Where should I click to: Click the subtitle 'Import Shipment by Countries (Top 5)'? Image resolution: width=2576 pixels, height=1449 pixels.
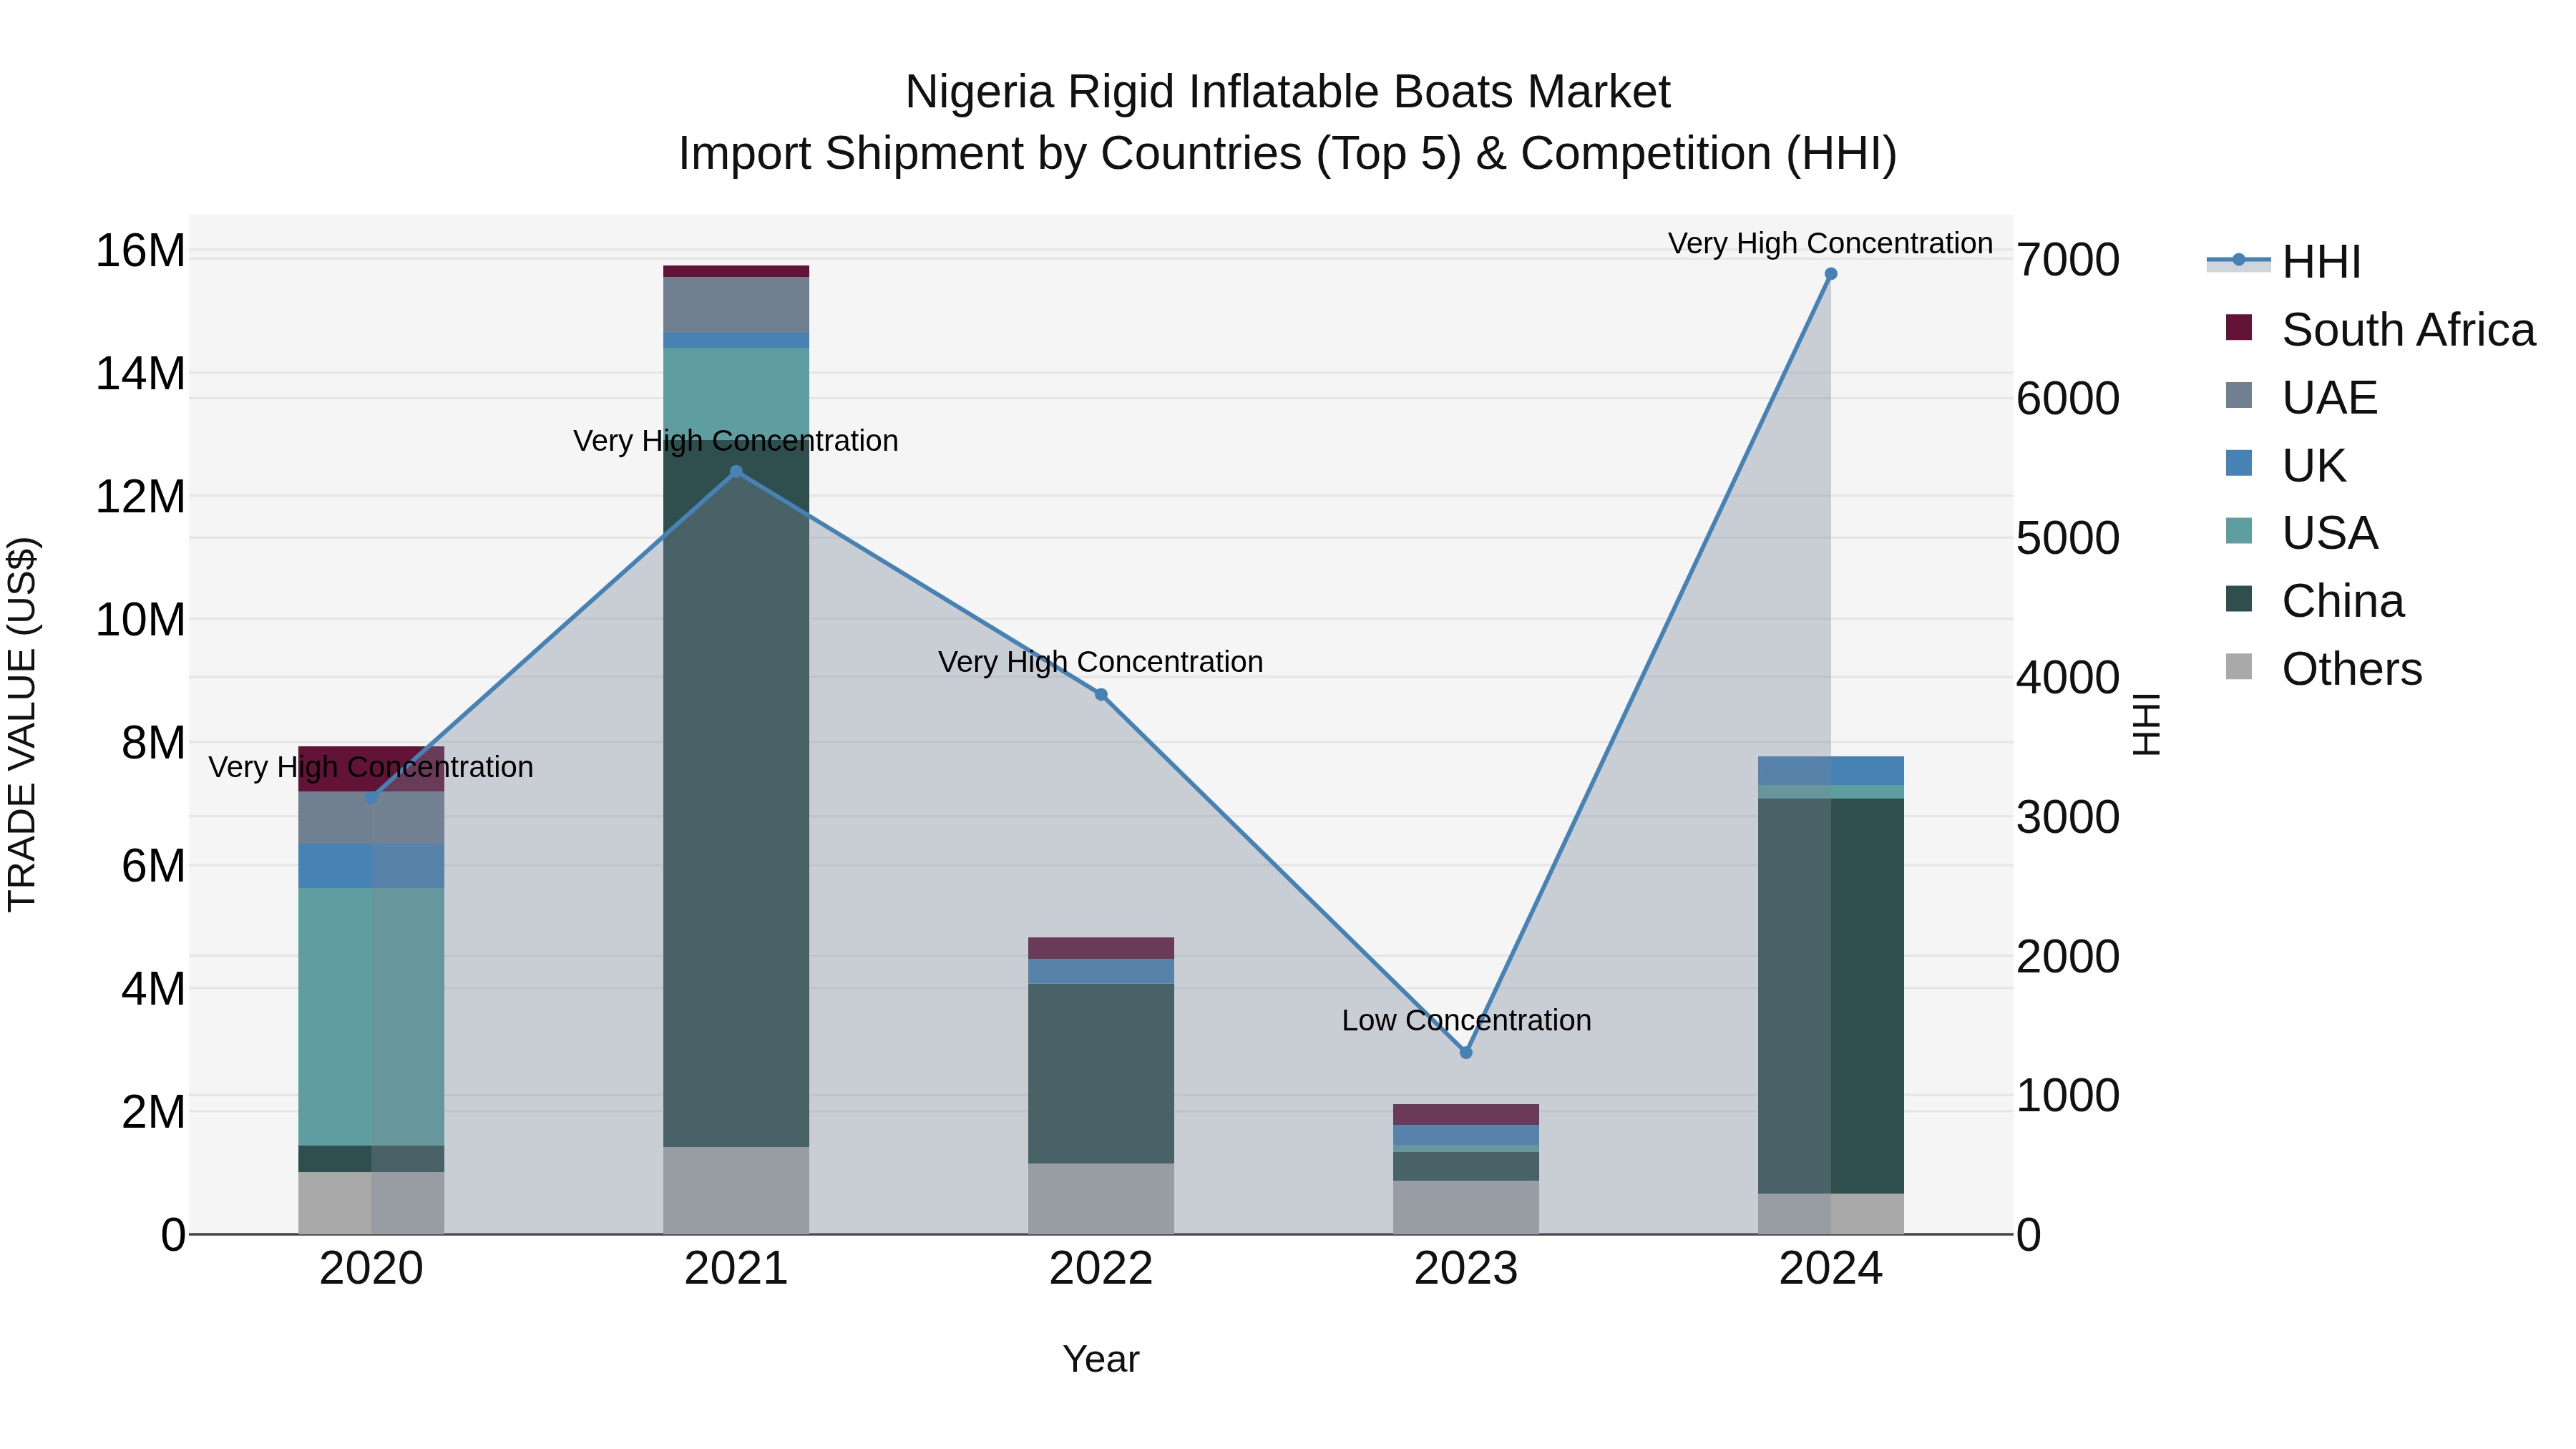pos(1068,154)
